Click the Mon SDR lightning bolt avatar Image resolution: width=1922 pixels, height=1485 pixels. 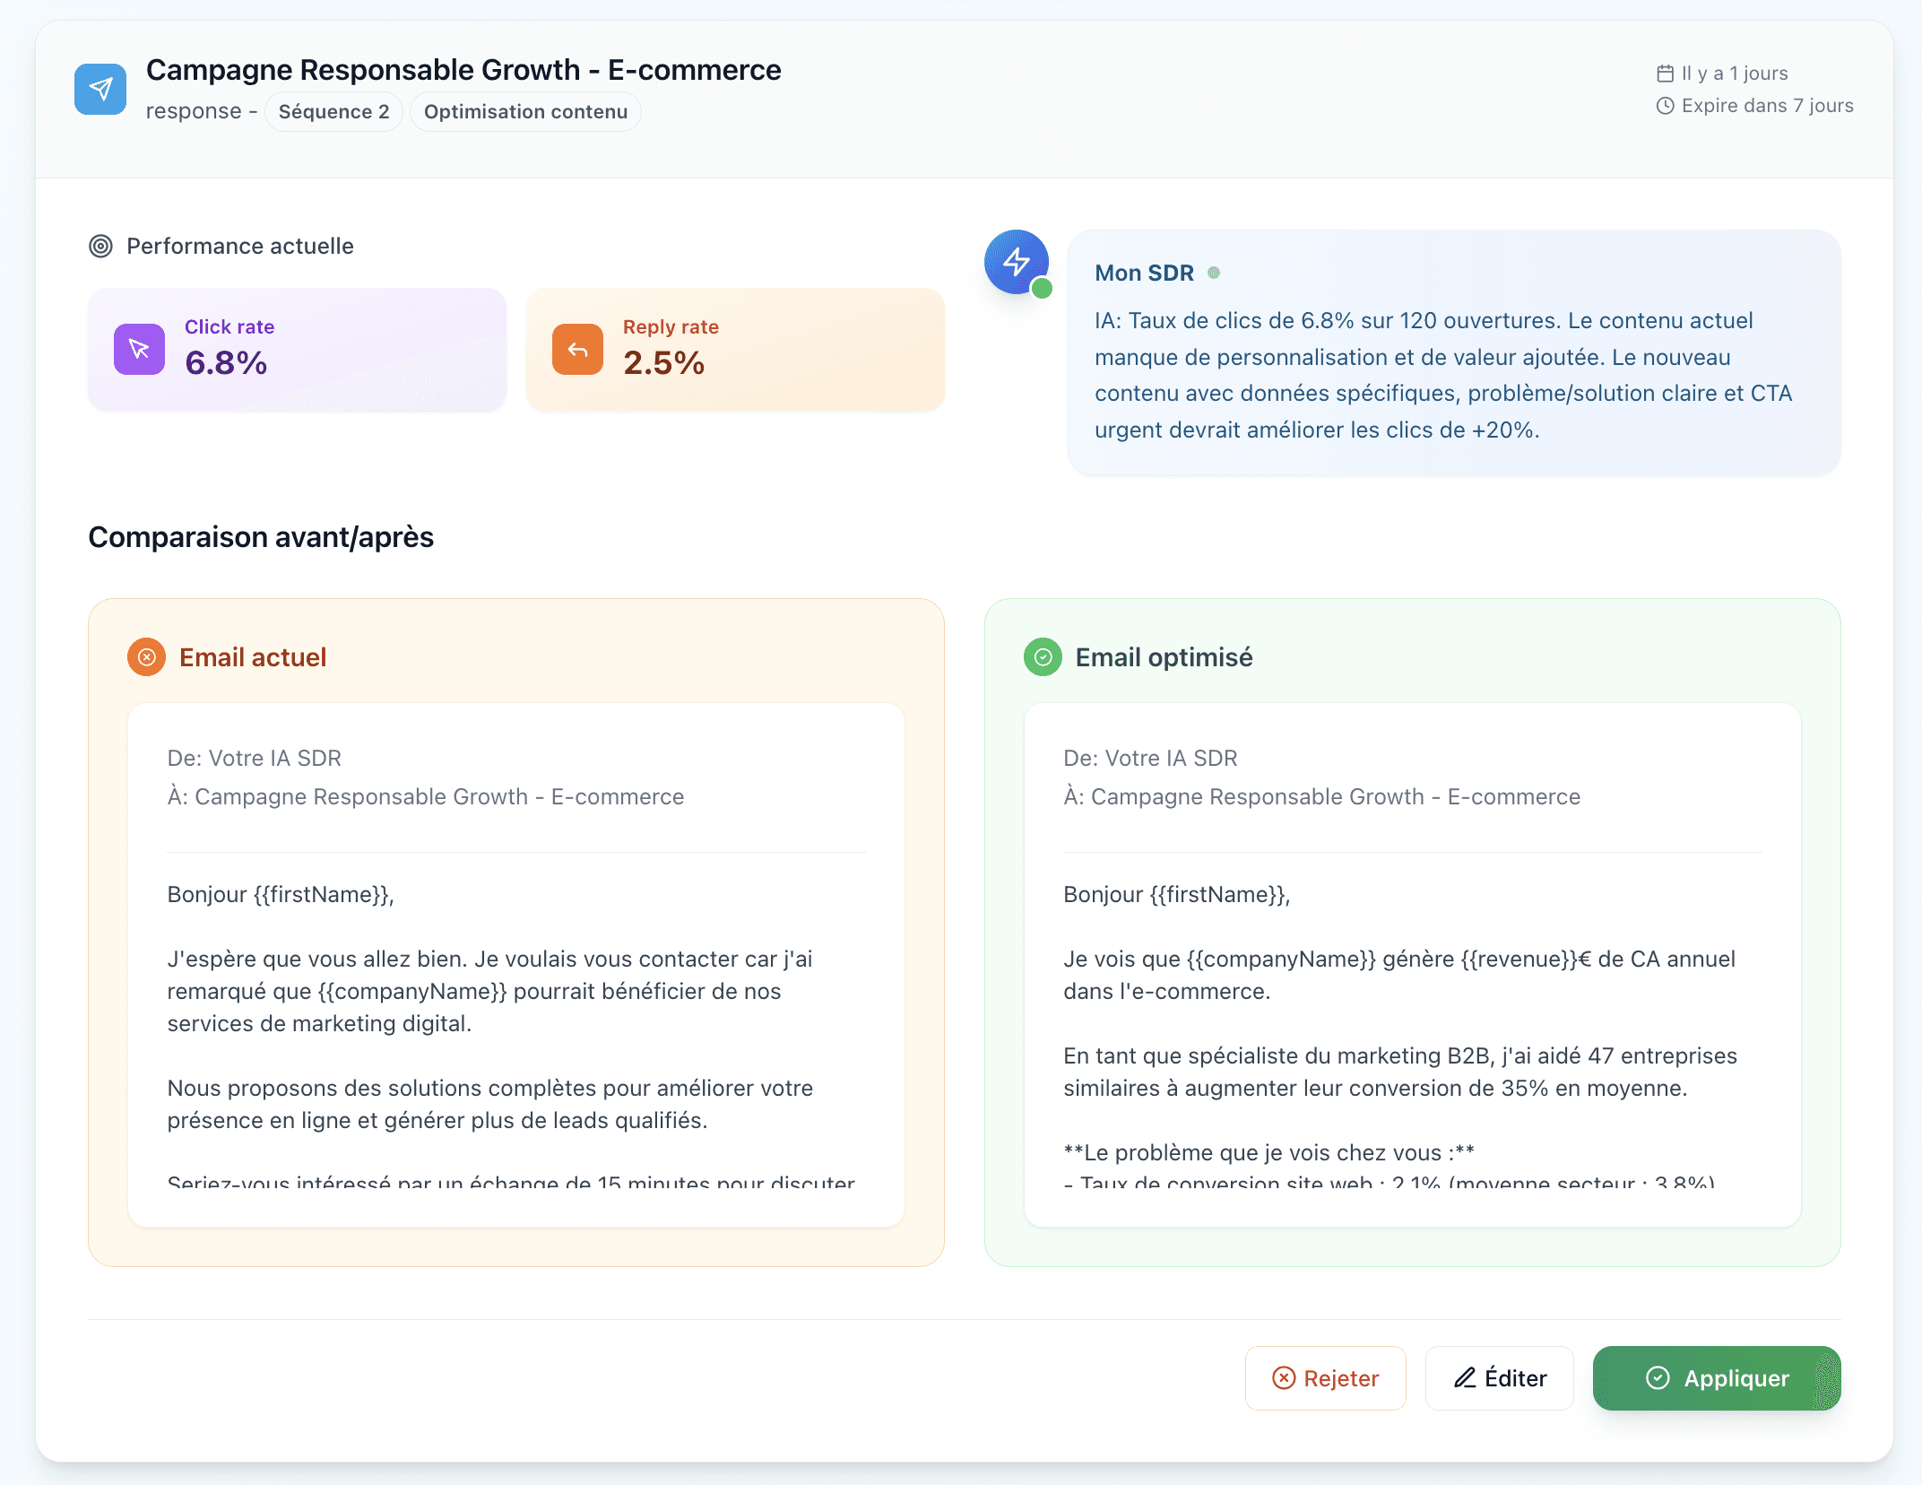pyautogui.click(x=1017, y=262)
